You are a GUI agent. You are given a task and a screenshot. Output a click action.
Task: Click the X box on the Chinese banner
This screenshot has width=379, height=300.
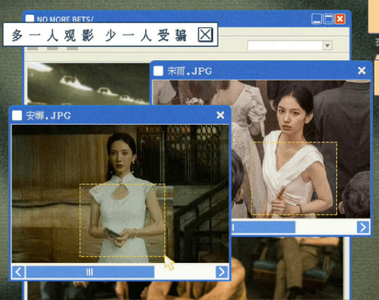[205, 34]
